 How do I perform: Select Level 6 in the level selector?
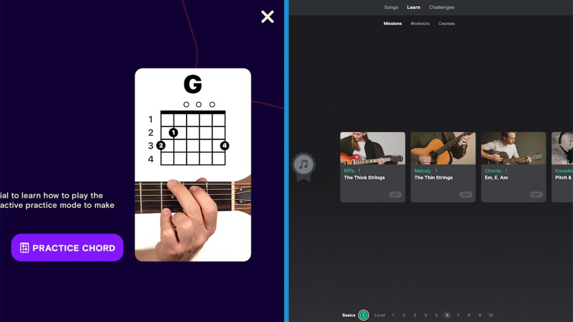[447, 315]
